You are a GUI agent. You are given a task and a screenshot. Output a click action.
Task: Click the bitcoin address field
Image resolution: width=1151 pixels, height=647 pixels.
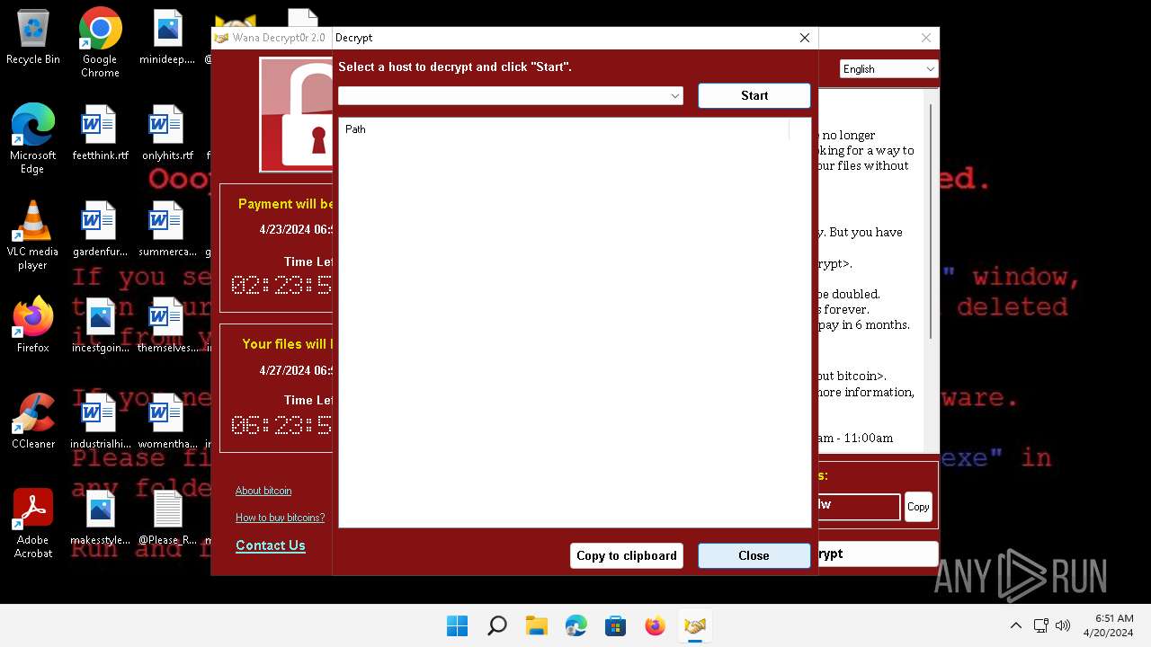point(859,506)
